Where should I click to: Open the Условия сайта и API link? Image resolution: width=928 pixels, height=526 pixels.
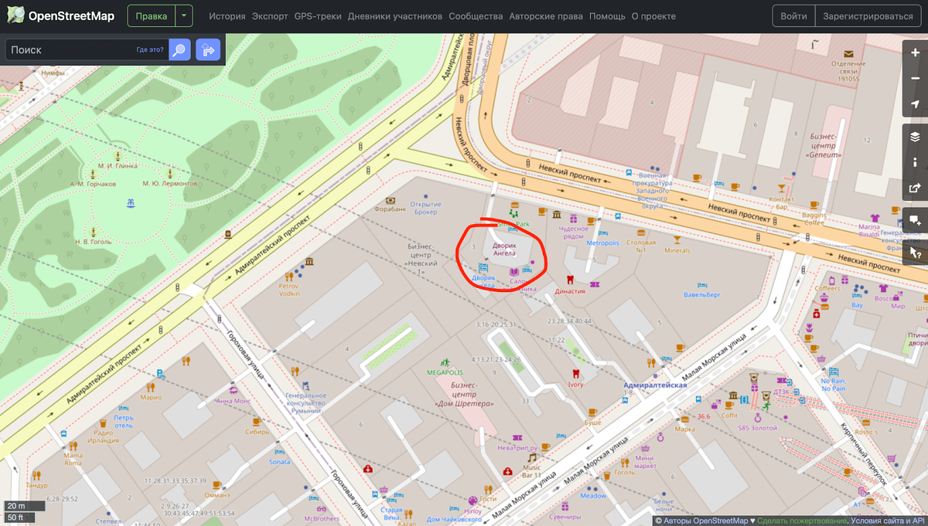(887, 521)
